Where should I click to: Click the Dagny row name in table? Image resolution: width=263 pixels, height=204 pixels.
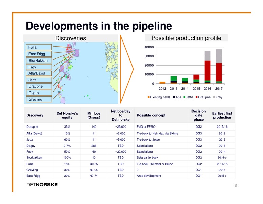point(31,146)
